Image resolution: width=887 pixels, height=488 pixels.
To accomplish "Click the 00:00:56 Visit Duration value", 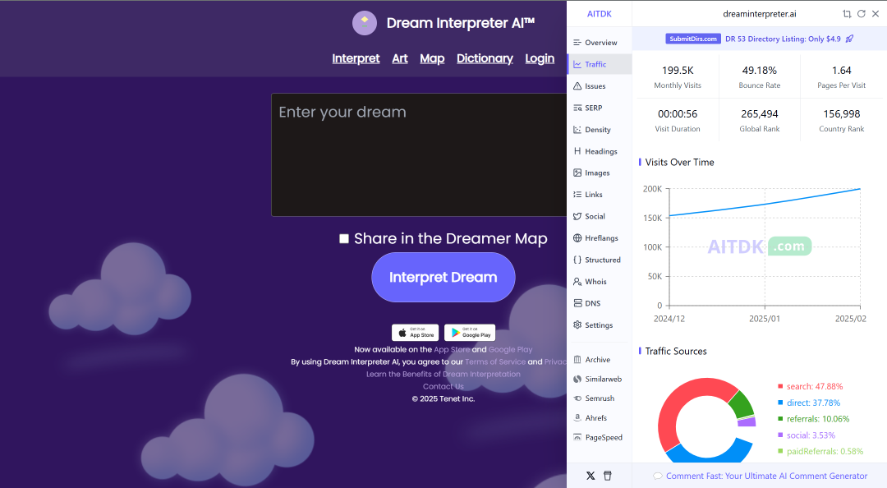I will point(678,114).
